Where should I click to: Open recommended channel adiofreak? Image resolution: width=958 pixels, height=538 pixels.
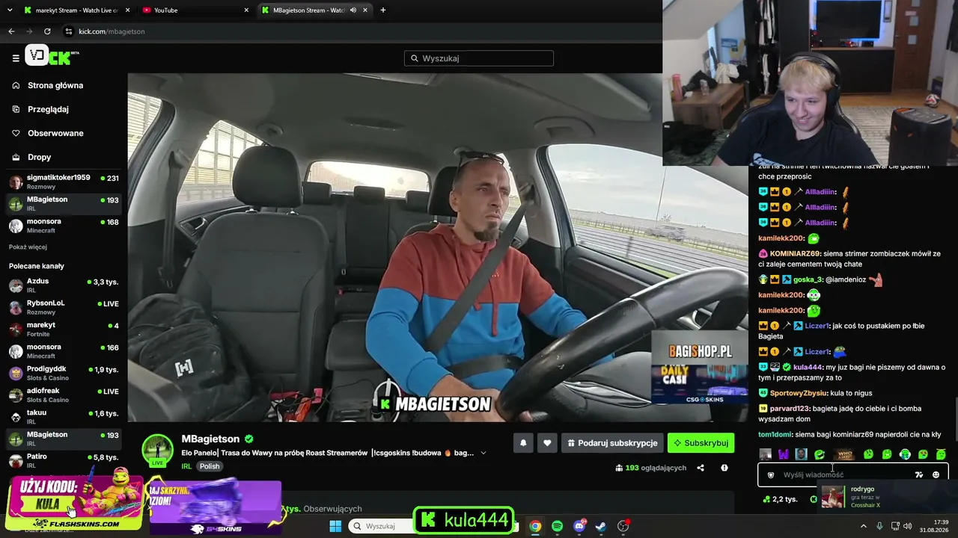64,395
